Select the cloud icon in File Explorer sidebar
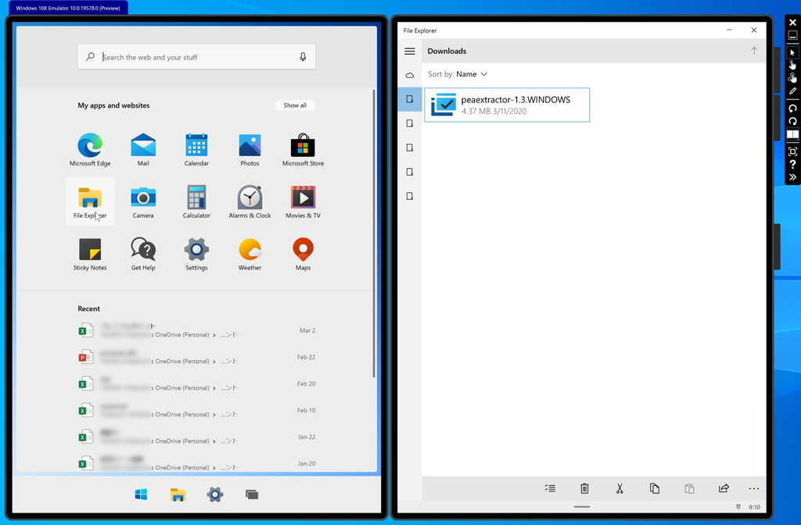Screen dimensions: 801x525 [410, 75]
